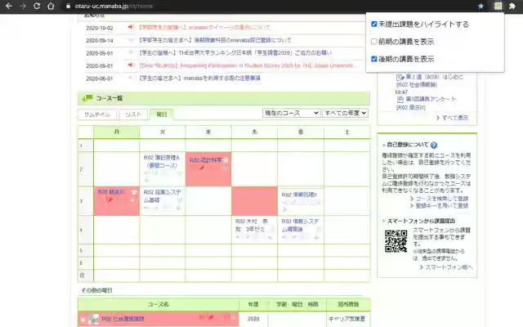Click the padlock site security icon
This screenshot has height=327, width=523.
click(68, 6)
